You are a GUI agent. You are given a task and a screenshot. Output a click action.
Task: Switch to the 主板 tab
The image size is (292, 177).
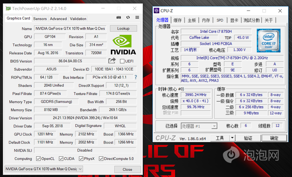click(x=192, y=20)
